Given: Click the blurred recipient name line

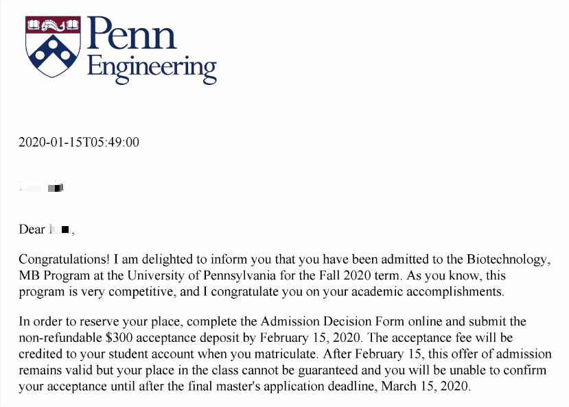Looking at the screenshot, I should pos(42,186).
